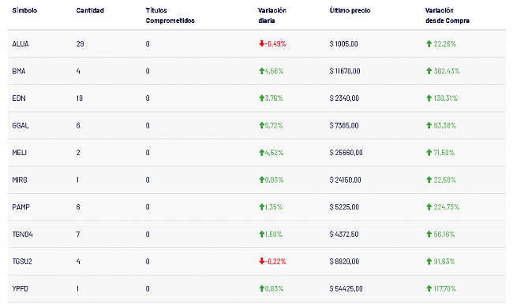Image resolution: width=513 pixels, height=304 pixels.
Task: Click the -0,49% daily variation value
Action: point(275,44)
